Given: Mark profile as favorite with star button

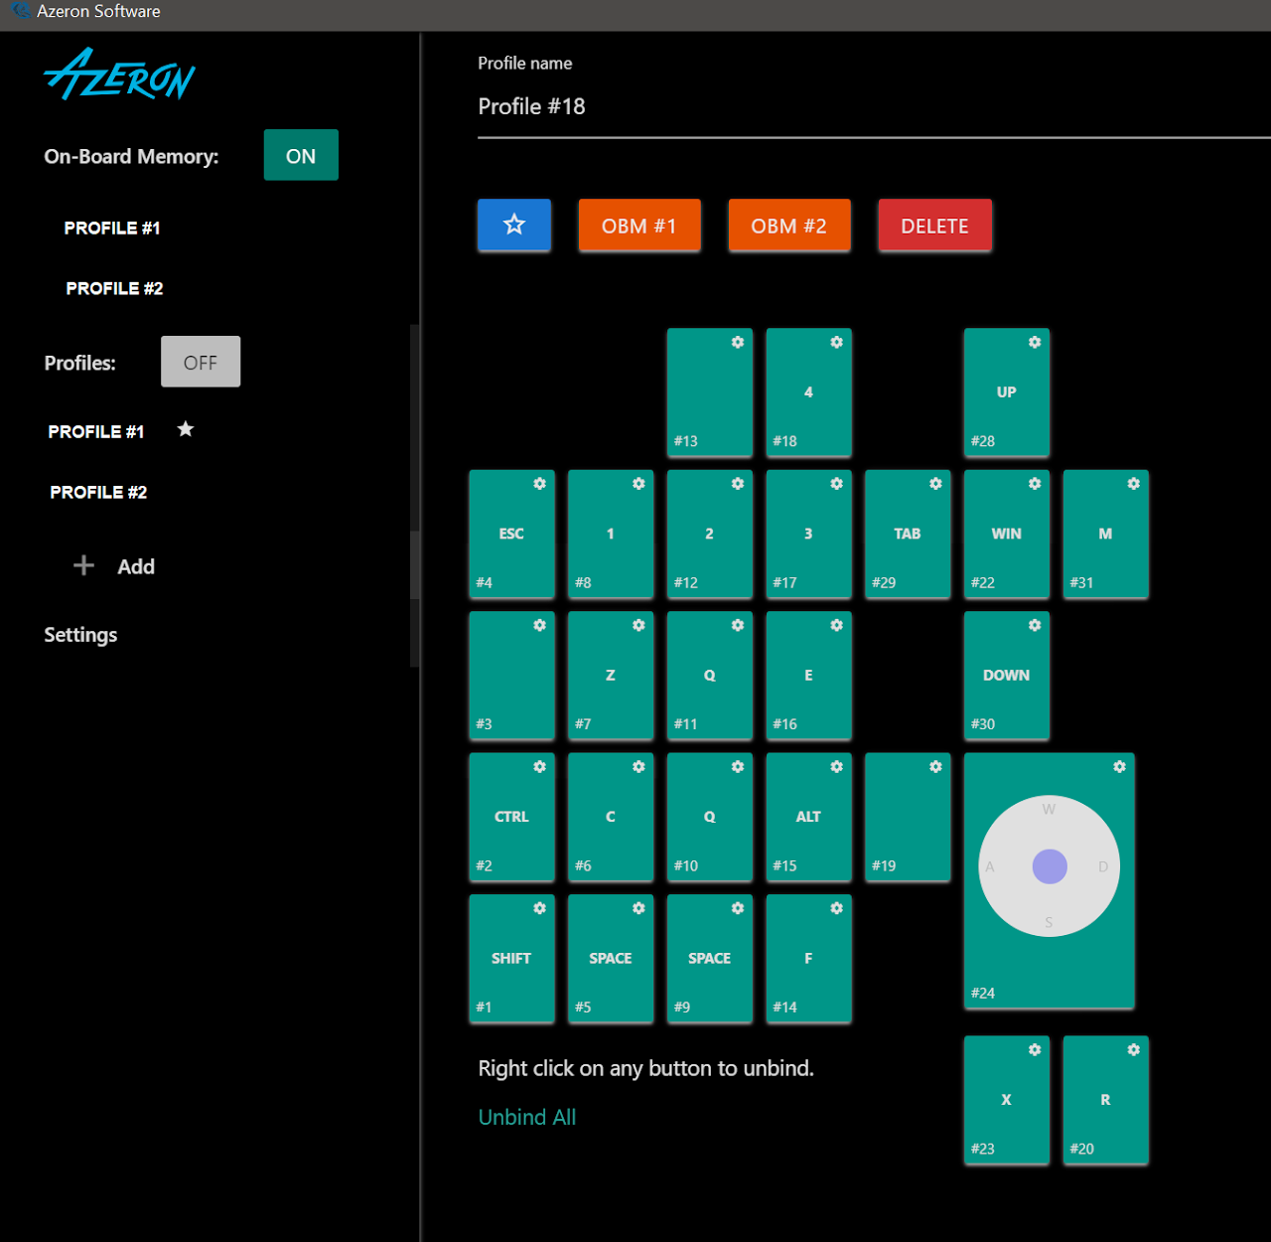Looking at the screenshot, I should [x=514, y=225].
